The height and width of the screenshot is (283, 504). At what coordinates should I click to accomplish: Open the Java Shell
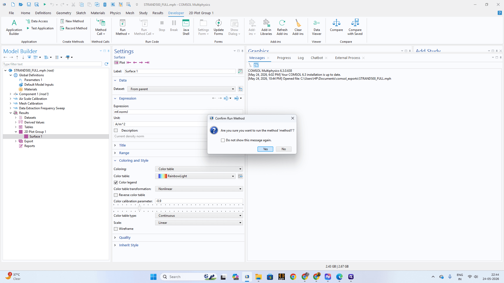click(186, 27)
